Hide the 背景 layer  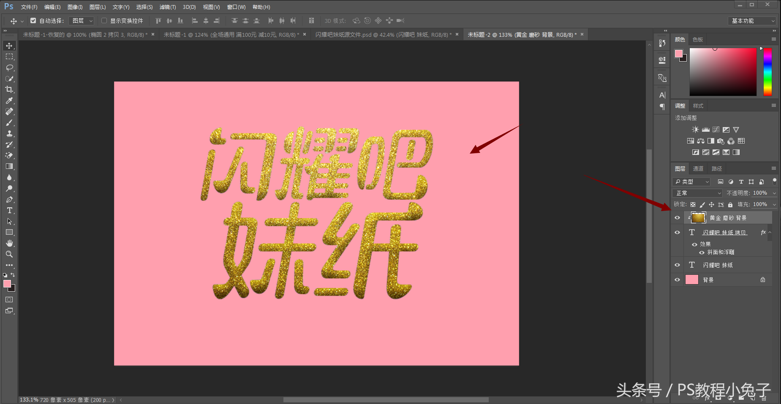678,279
